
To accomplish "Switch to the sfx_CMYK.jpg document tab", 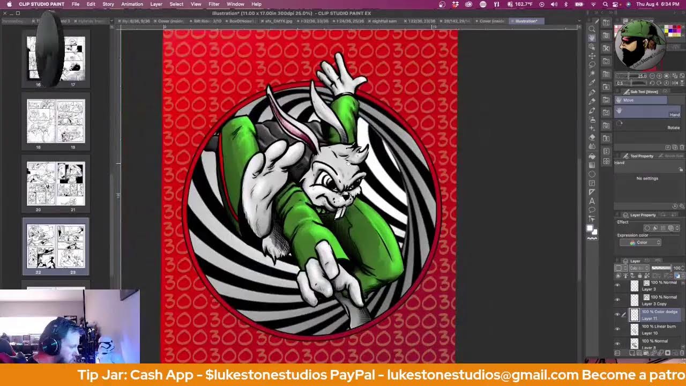I will coord(279,21).
